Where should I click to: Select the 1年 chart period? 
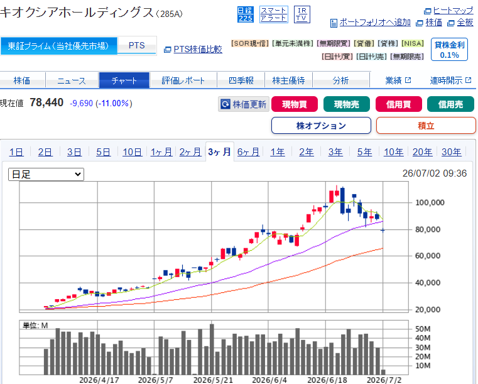[278, 152]
